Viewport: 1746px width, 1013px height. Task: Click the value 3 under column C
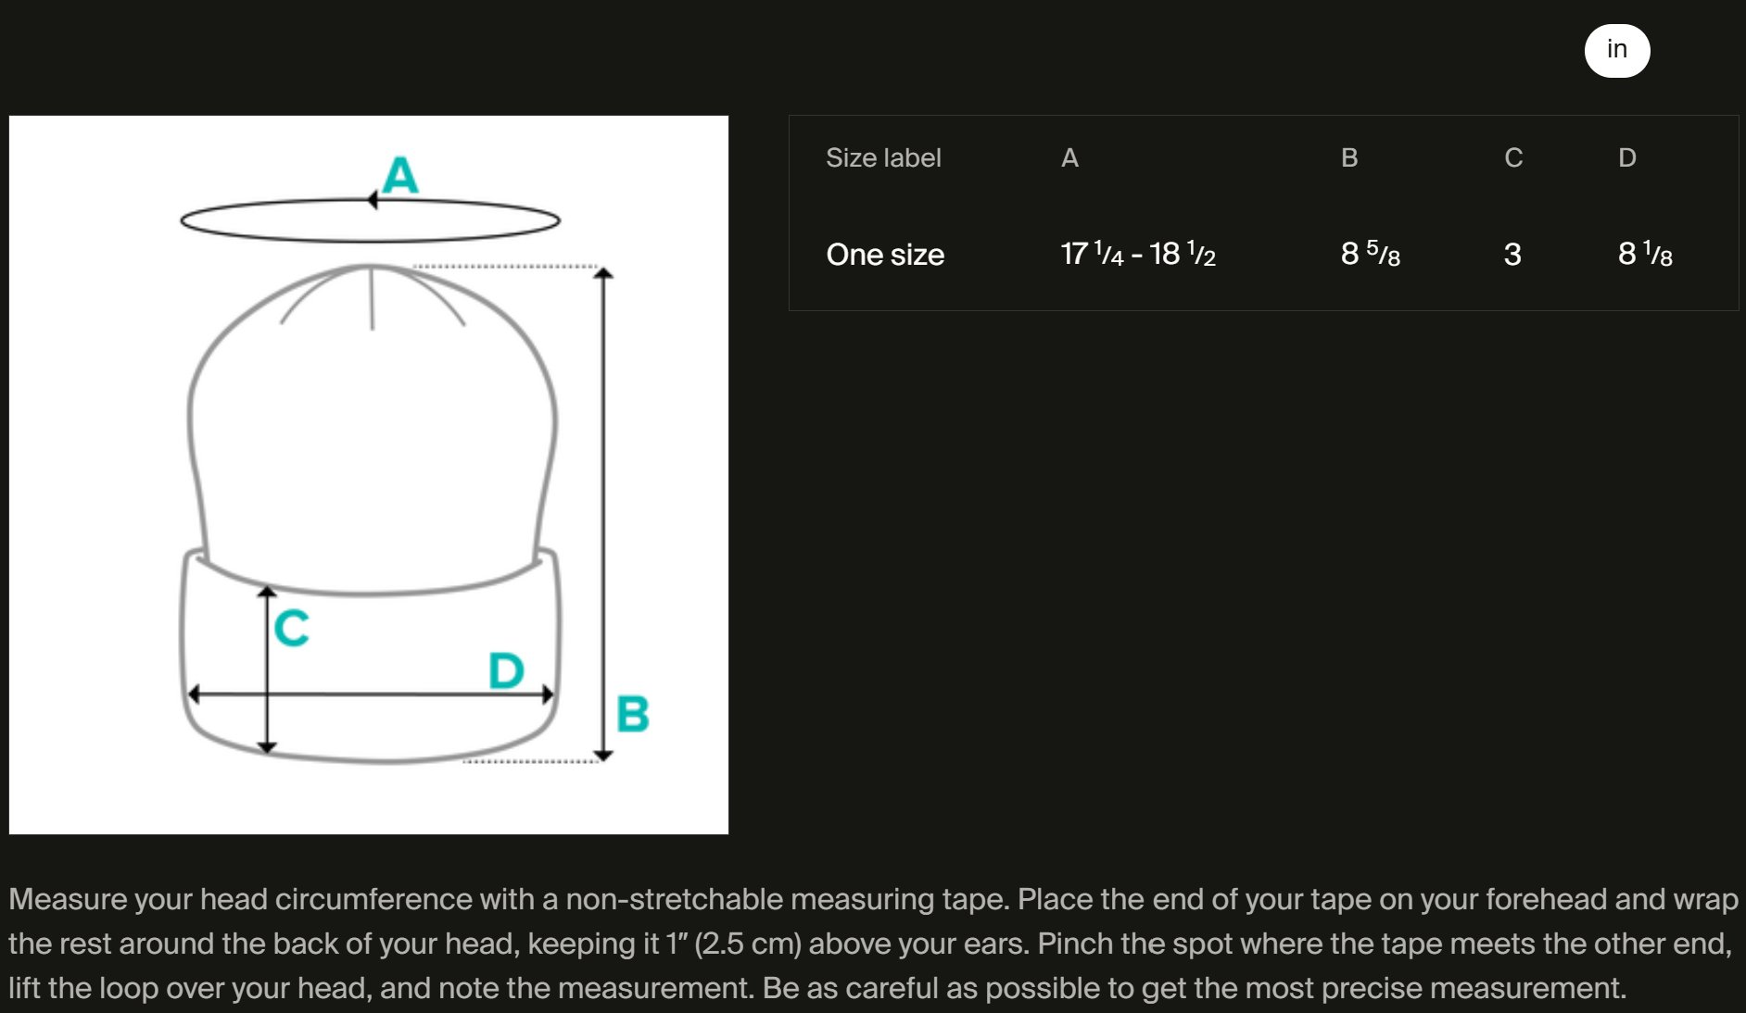tap(1512, 255)
